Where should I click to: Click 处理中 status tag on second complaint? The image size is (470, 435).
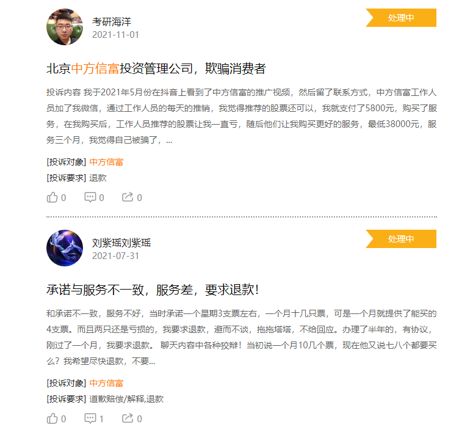click(x=401, y=239)
